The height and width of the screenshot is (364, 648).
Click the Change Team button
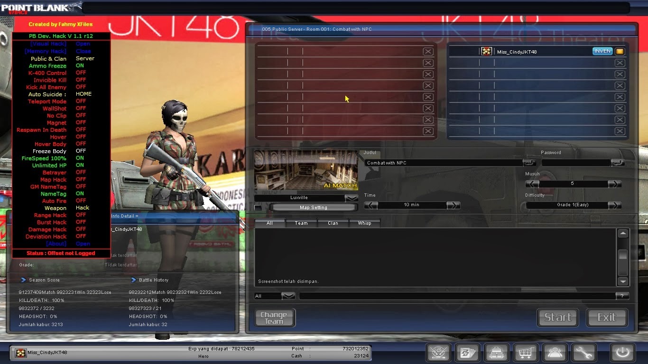click(274, 318)
